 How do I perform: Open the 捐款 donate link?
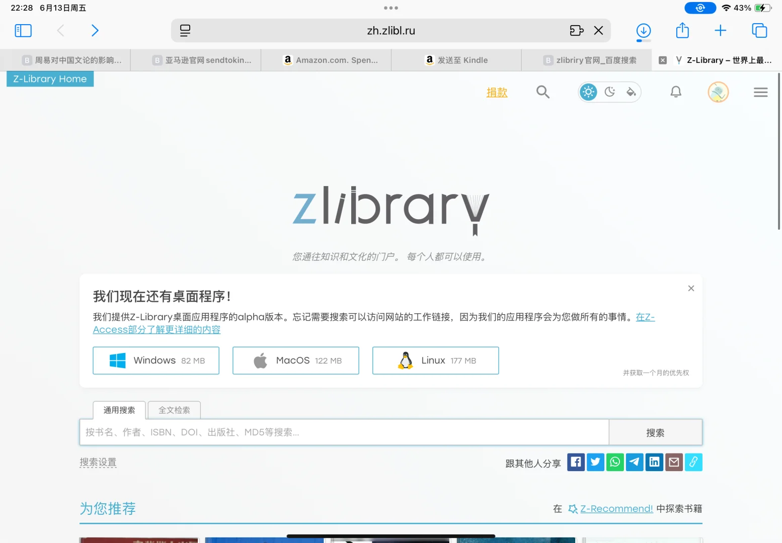[x=497, y=93]
